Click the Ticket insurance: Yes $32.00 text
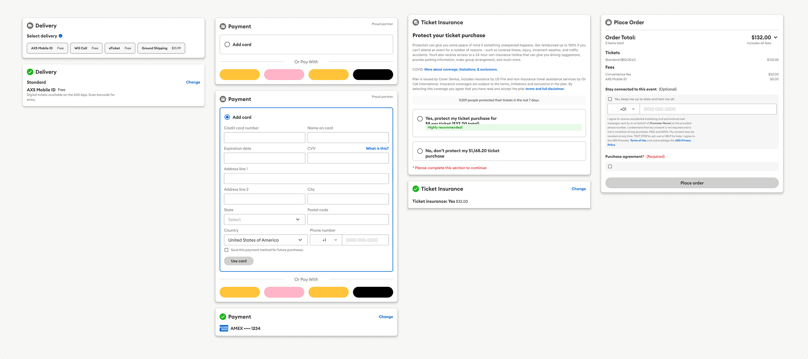This screenshot has width=808, height=359. [440, 202]
